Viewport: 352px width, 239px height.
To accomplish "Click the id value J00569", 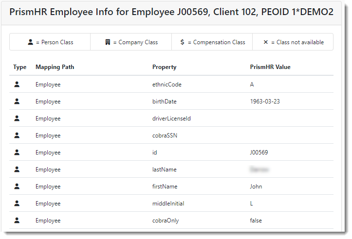I will (259, 153).
